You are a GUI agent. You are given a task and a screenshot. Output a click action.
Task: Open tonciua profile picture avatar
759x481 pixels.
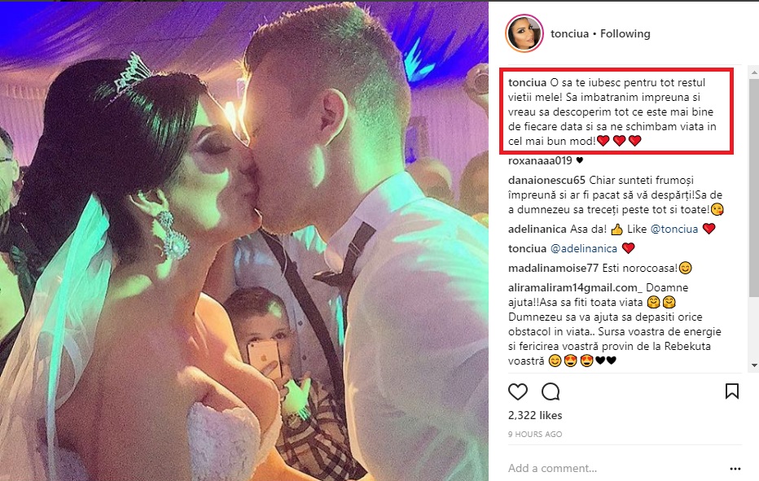click(x=524, y=33)
